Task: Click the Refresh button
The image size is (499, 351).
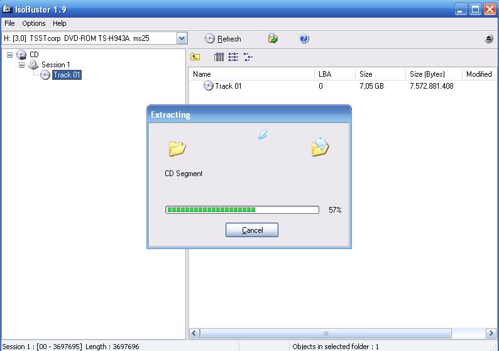Action: tap(222, 39)
